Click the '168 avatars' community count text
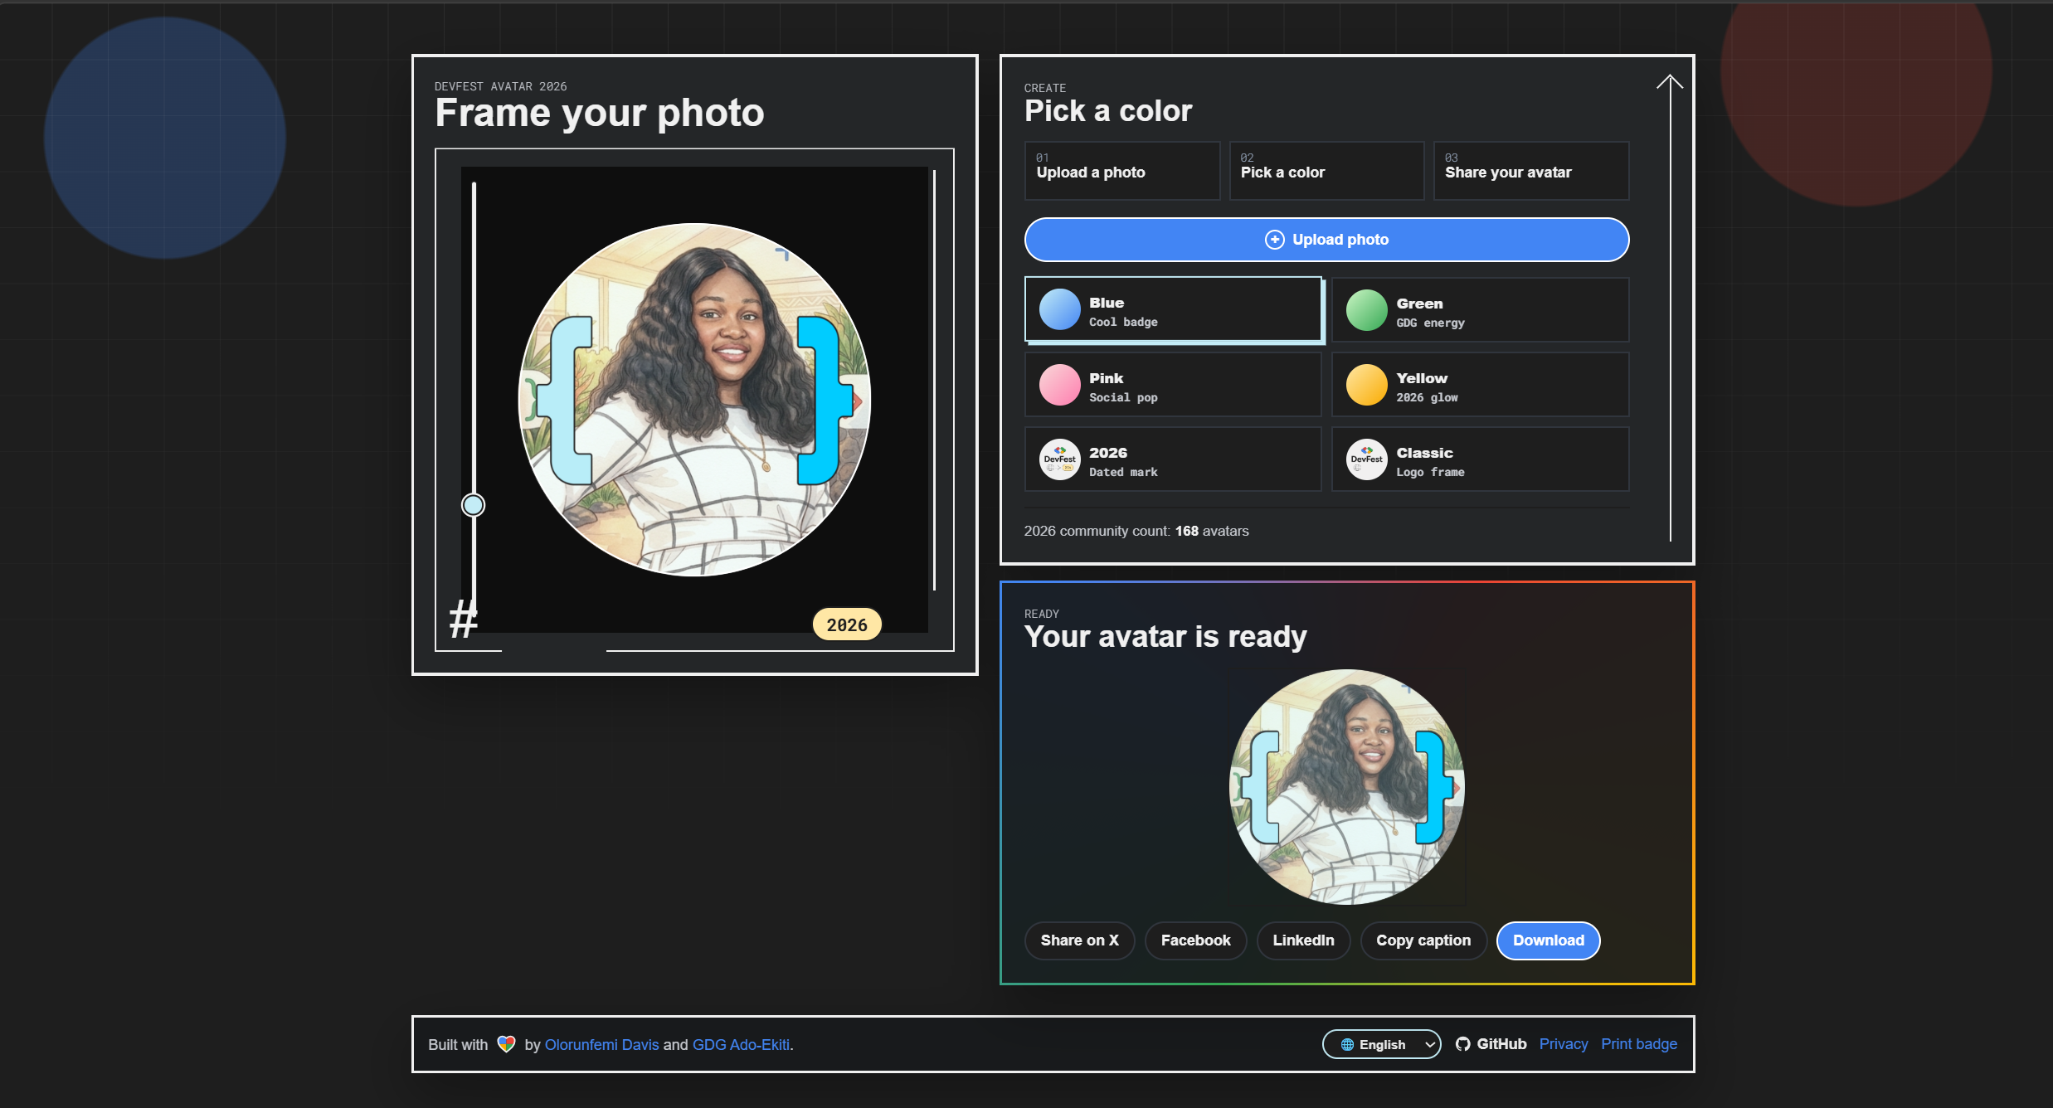Screen dimensions: 2053x1108 pyautogui.click(x=1211, y=531)
